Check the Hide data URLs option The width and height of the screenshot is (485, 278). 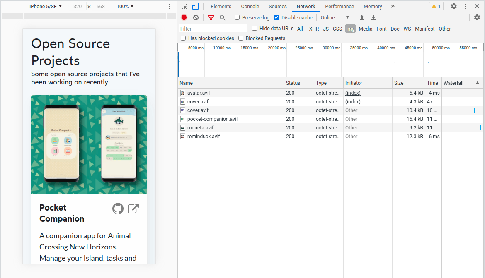coord(254,28)
